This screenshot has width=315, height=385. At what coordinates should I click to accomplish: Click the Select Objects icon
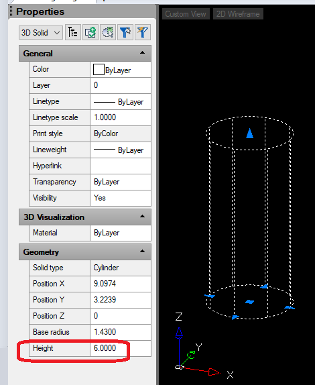tap(90, 32)
